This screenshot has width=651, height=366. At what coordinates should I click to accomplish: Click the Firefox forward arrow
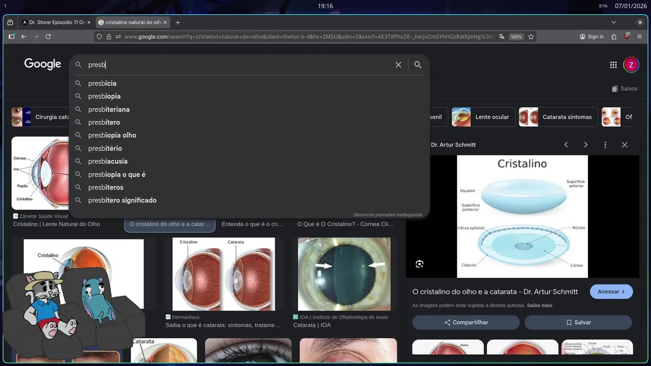[x=36, y=37]
